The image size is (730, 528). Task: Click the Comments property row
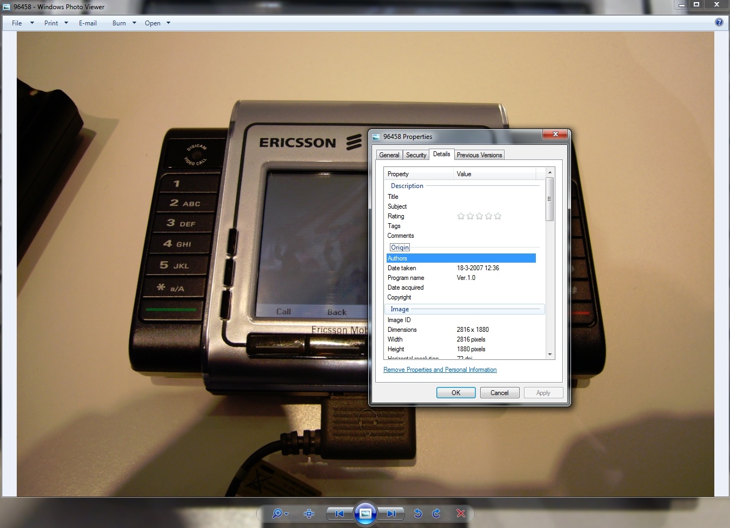pyautogui.click(x=461, y=236)
